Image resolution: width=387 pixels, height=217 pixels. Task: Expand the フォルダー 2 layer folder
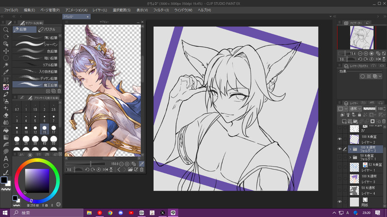[350, 150]
